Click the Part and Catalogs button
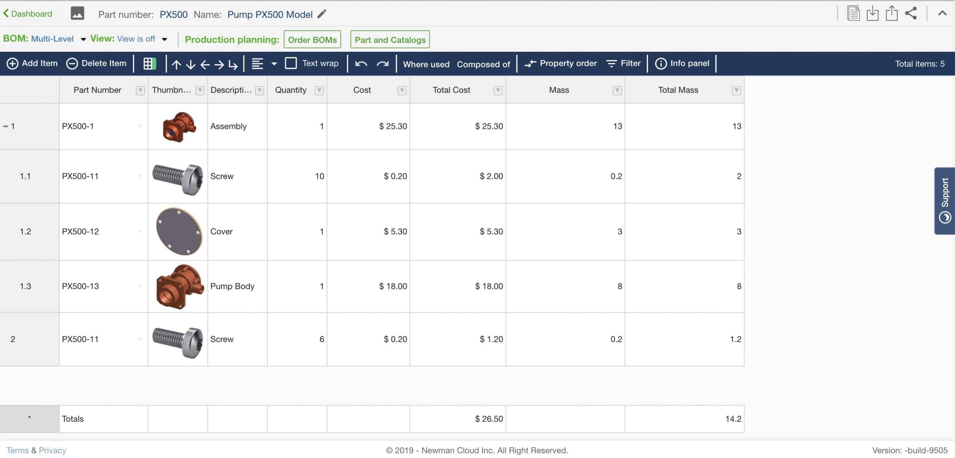This screenshot has height=458, width=955. [x=390, y=39]
